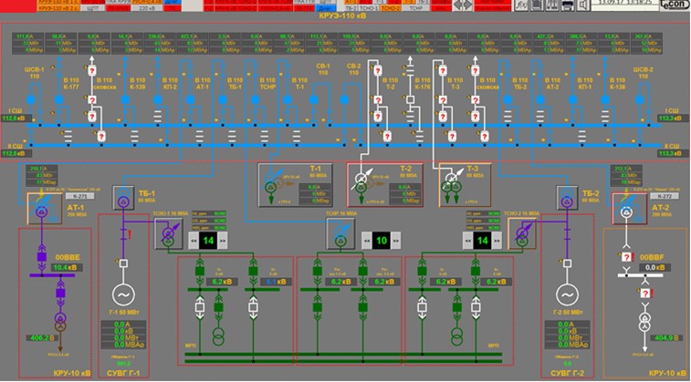Select the Г-2 generator symbol
691x382 pixels.
(x=567, y=294)
